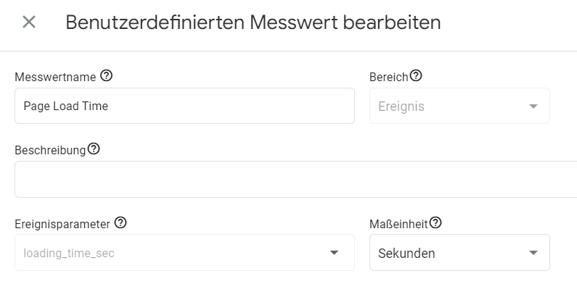
Task: Open the Ereignisparameter help icon
Action: 120,222
